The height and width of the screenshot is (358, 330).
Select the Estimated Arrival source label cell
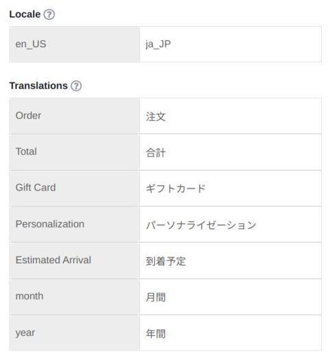click(x=74, y=261)
